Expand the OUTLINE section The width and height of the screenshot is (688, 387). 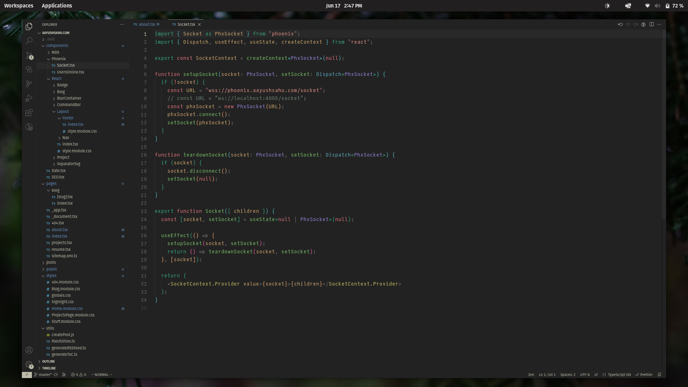click(x=48, y=362)
